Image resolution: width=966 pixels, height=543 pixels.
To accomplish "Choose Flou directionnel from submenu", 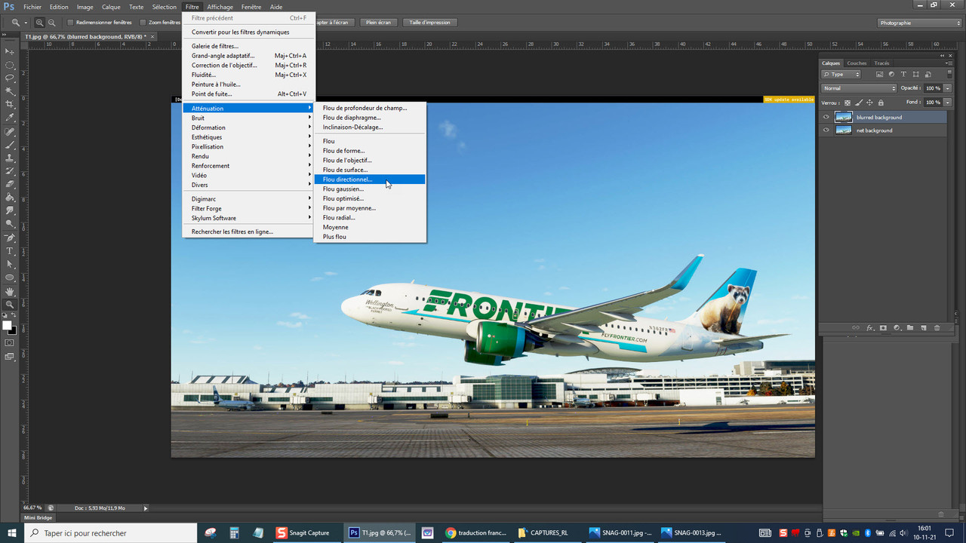I will point(370,179).
